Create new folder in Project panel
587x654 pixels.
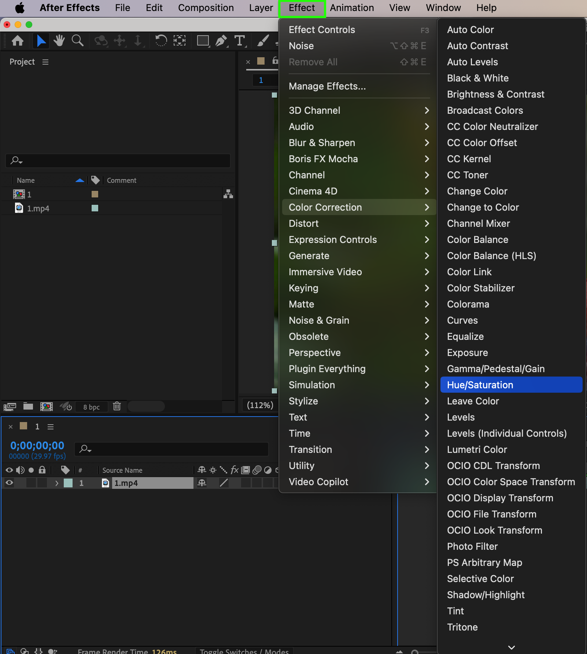pos(28,406)
